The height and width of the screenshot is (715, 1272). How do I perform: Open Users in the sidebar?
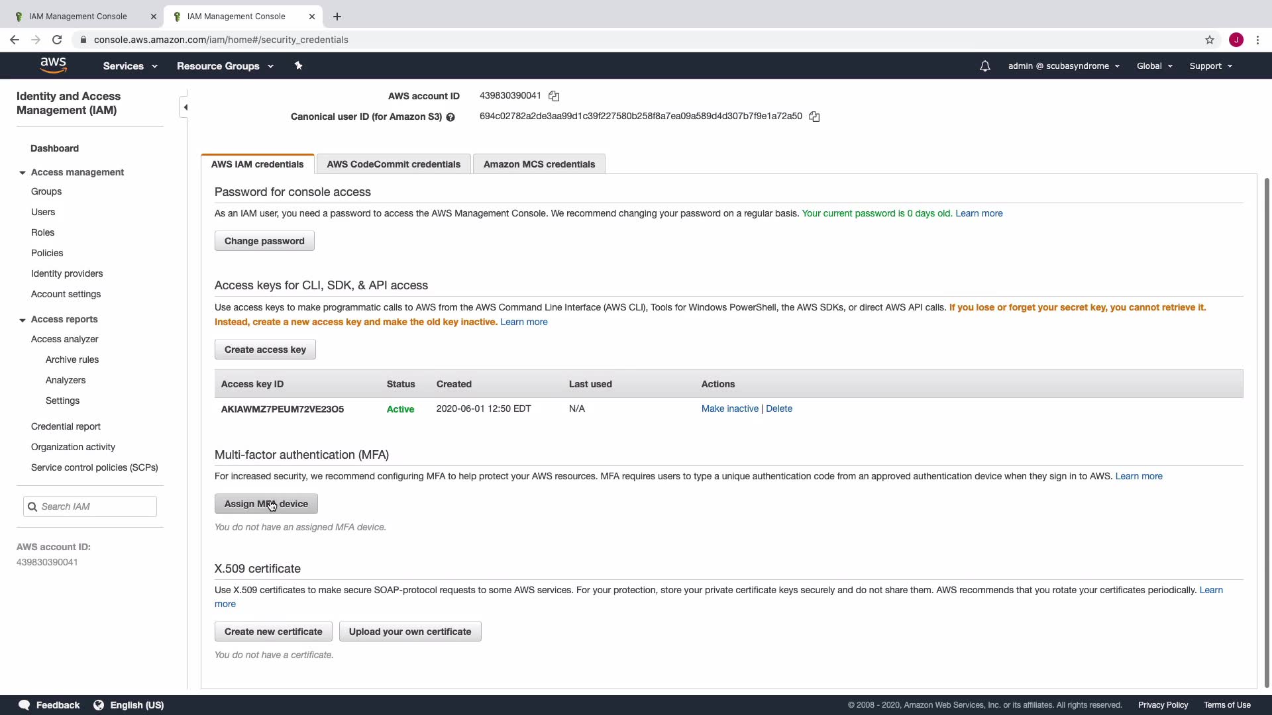(x=43, y=212)
